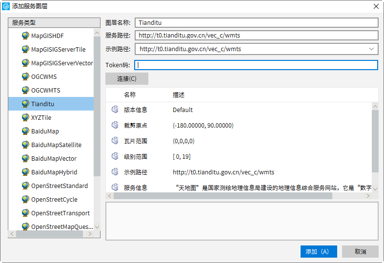This screenshot has width=384, height=263.
Task: Click the properties table vertical scrollbar thumb
Action: [x=375, y=141]
